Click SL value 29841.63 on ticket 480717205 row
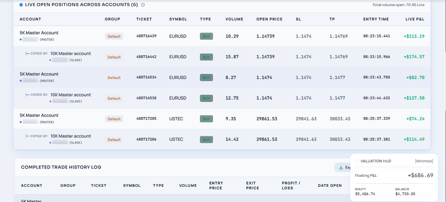The height and width of the screenshot is (202, 446). (x=306, y=119)
